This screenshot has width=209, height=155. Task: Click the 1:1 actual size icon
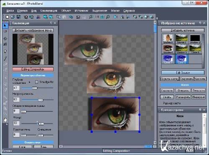(x=97, y=17)
